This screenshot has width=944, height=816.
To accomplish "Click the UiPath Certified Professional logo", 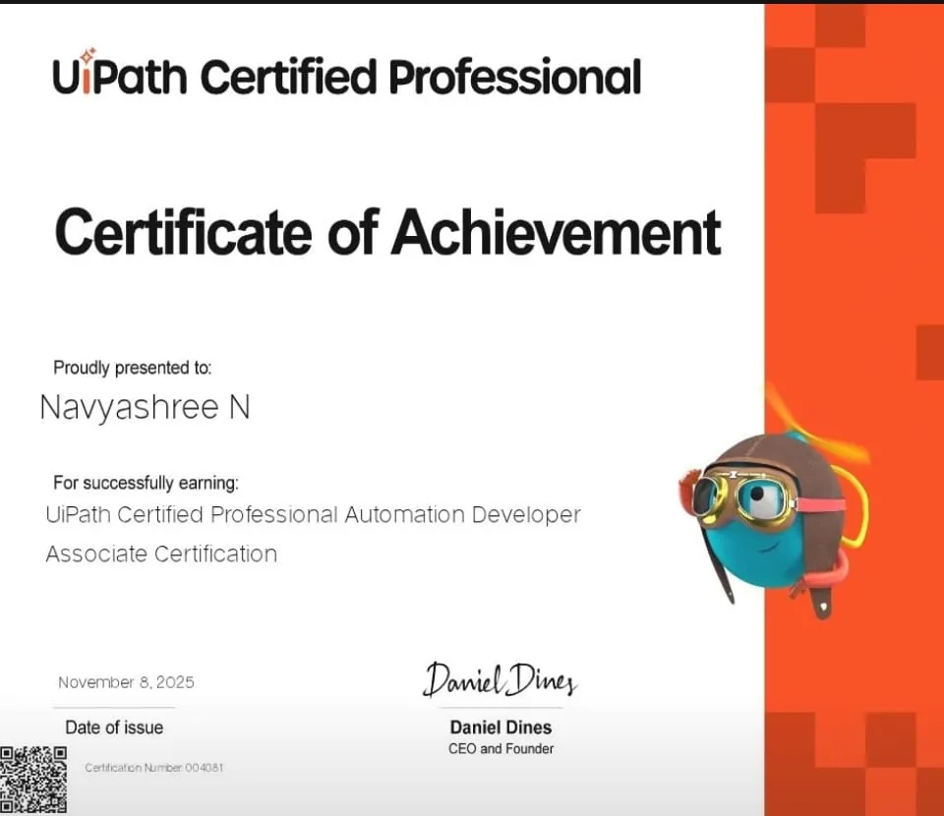I will tap(347, 74).
